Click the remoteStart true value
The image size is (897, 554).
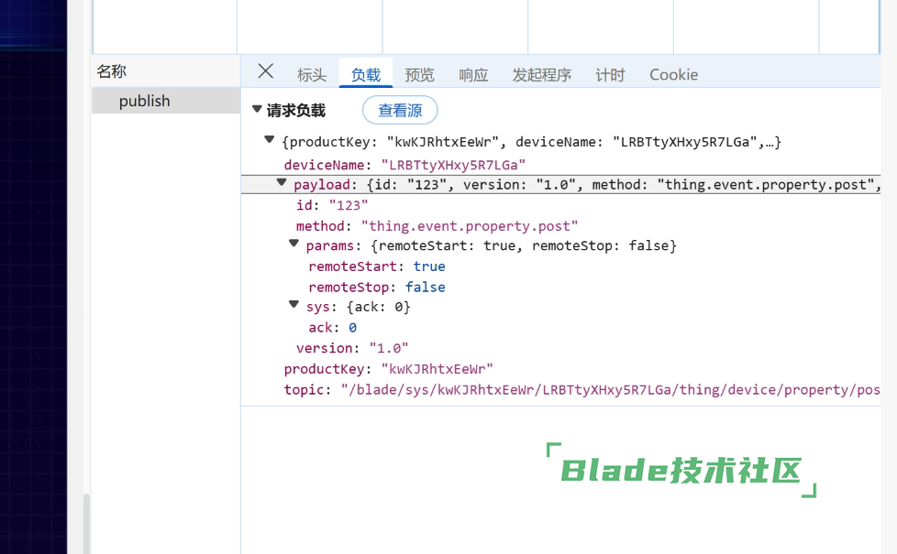(x=429, y=266)
